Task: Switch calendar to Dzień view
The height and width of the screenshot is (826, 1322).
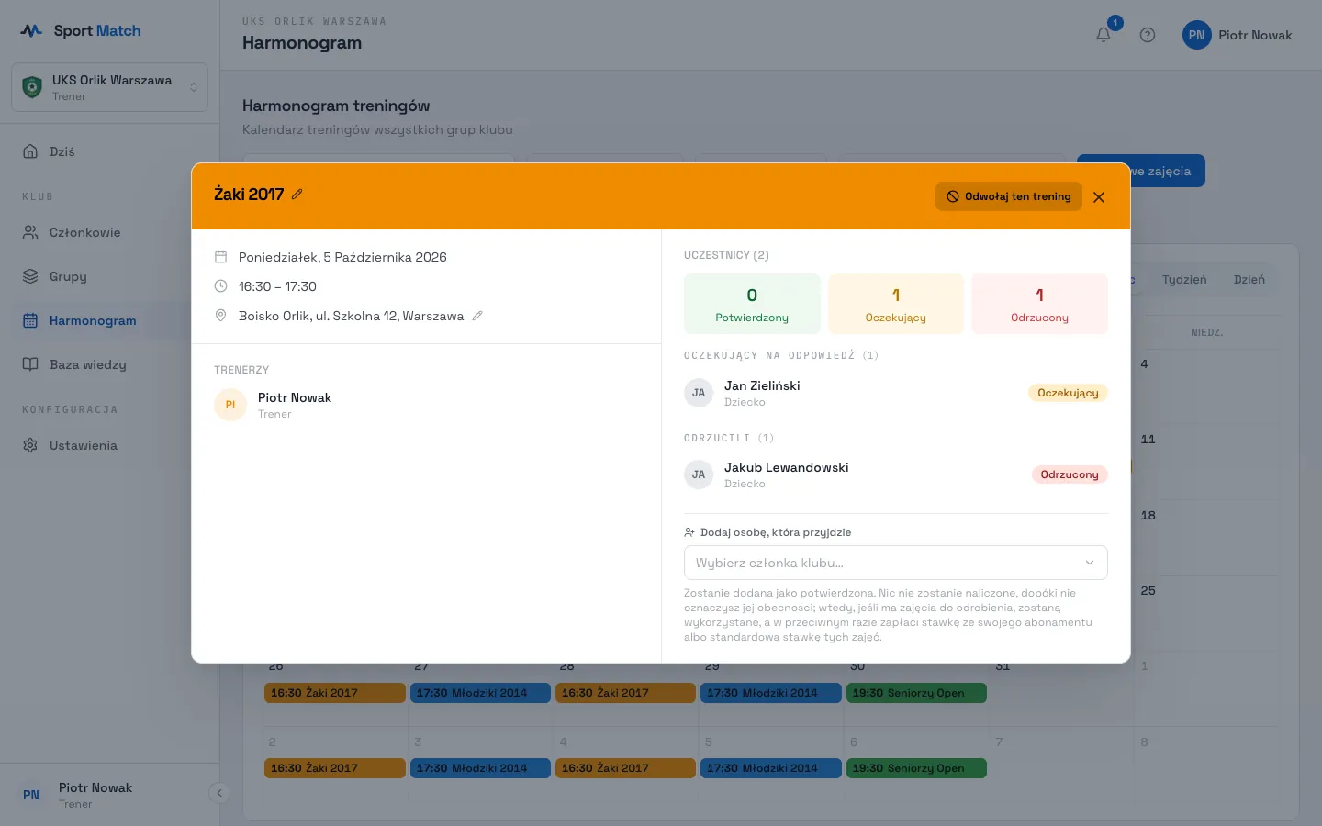Action: [x=1249, y=280]
